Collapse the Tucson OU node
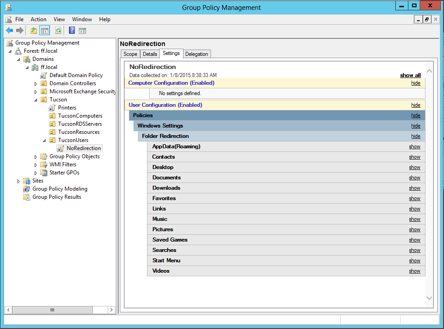Image resolution: width=444 pixels, height=329 pixels. click(x=36, y=100)
